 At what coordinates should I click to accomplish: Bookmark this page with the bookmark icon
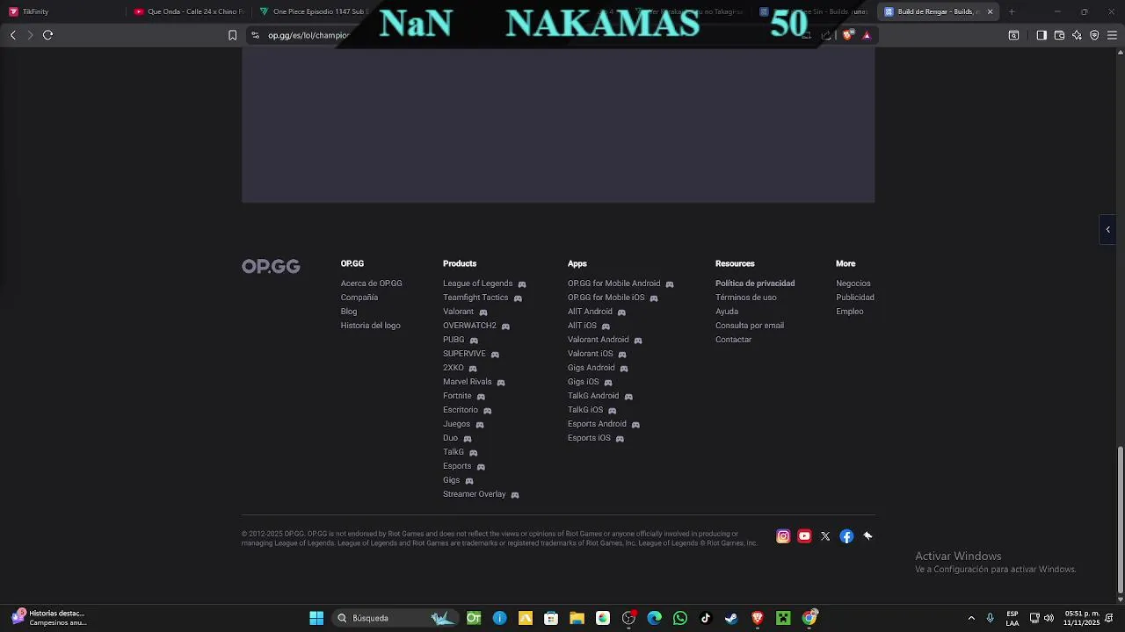pos(232,35)
